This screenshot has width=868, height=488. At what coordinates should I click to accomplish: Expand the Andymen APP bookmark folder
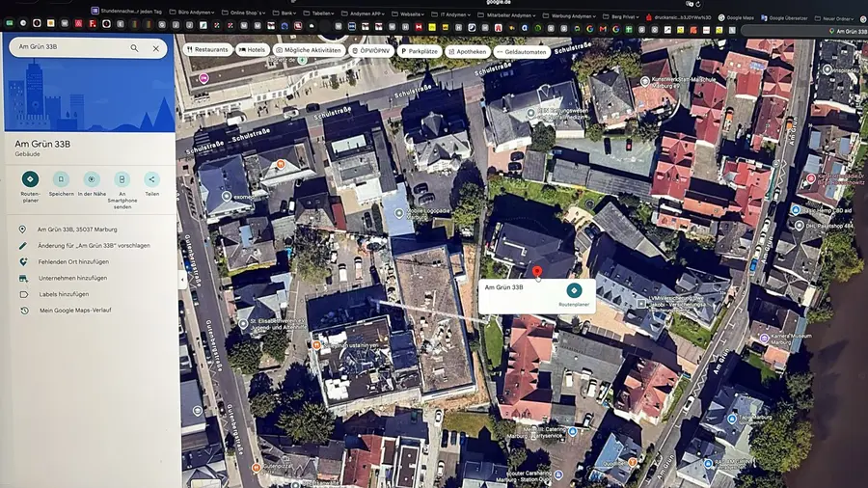[363, 14]
